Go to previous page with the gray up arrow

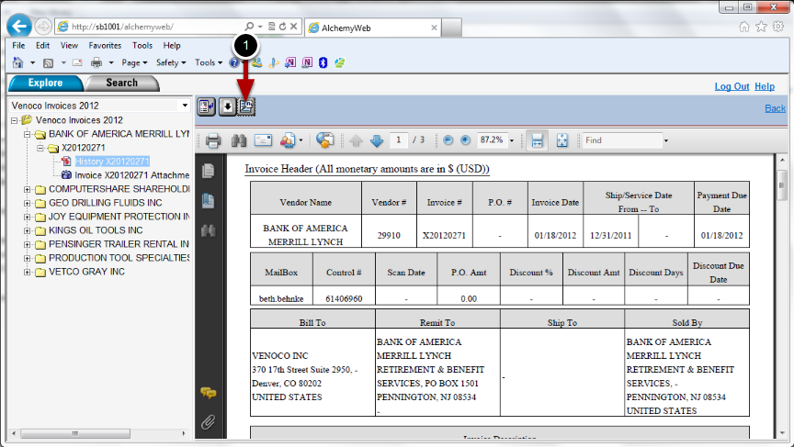pos(356,140)
